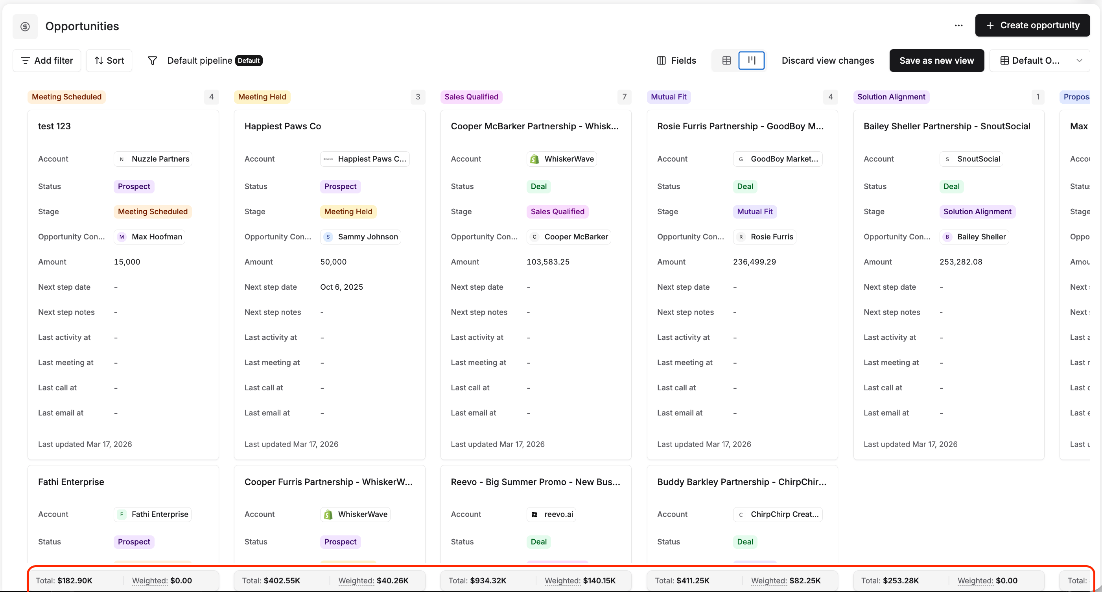This screenshot has width=1102, height=592.
Task: Click Next step date Oct 6, 2025
Action: click(341, 287)
